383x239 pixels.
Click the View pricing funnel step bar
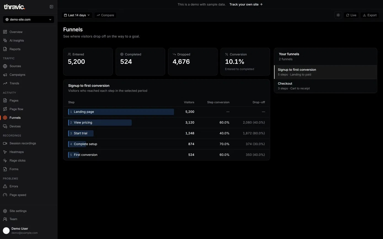pyautogui.click(x=100, y=123)
